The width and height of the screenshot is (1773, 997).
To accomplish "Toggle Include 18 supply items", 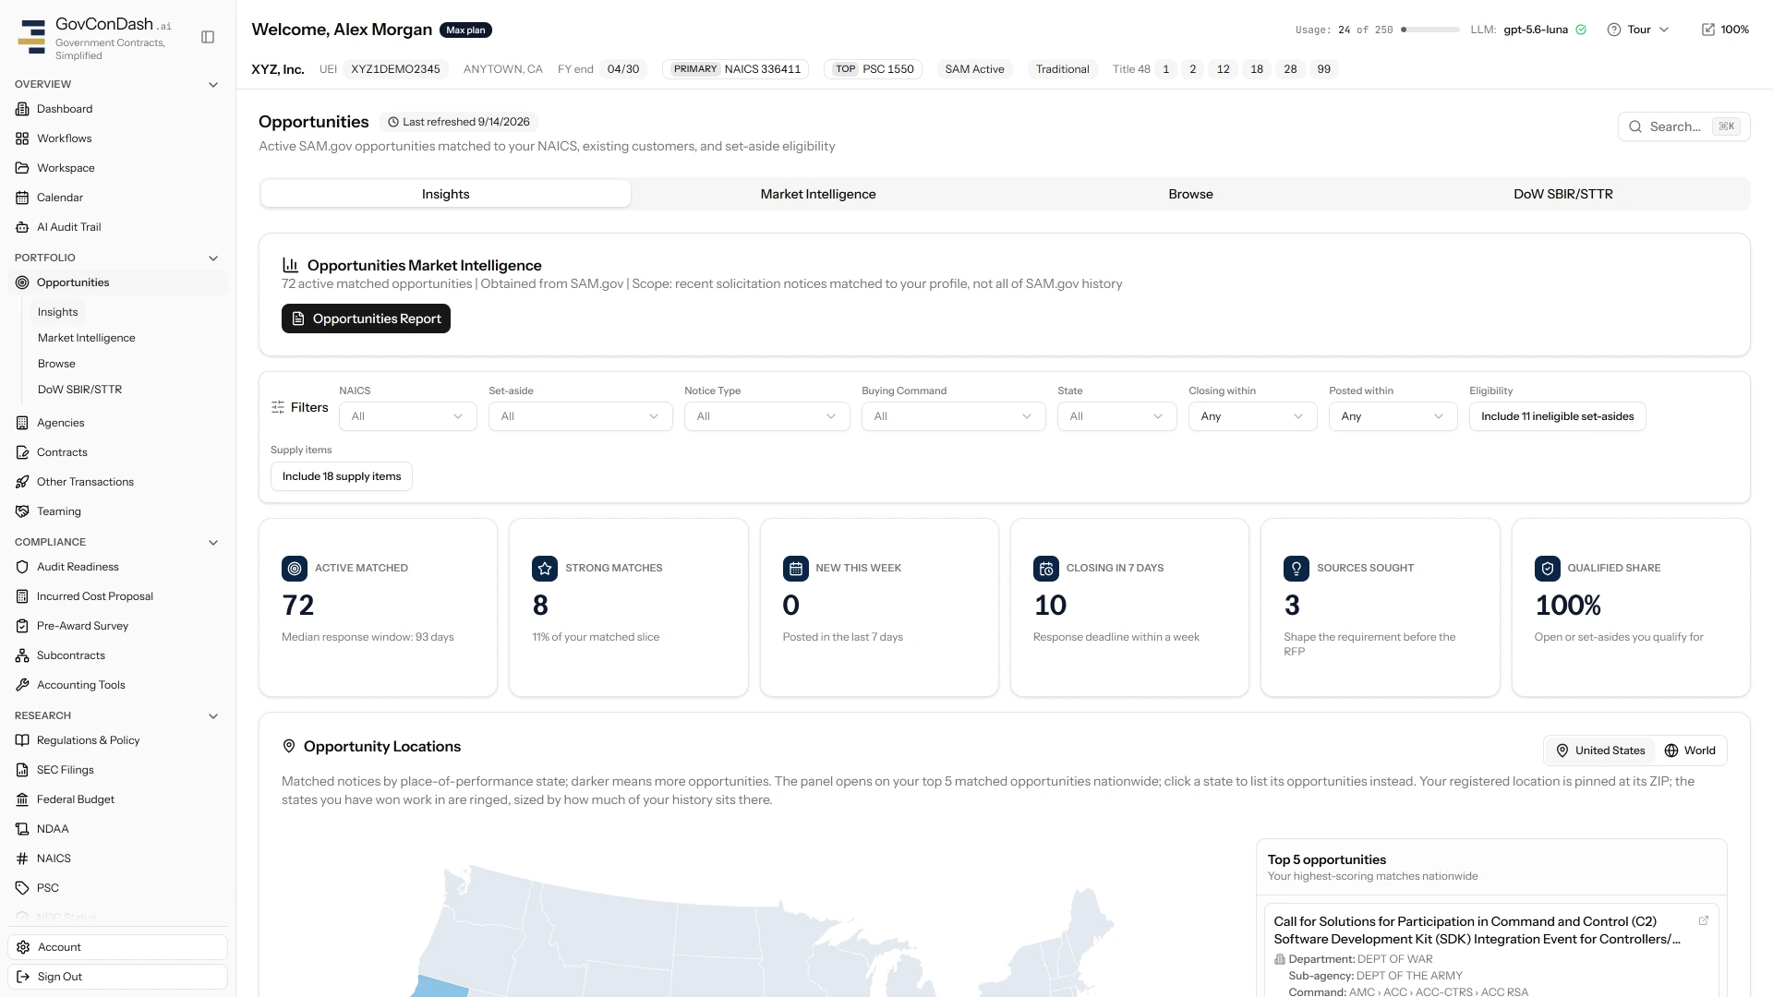I will coord(342,476).
